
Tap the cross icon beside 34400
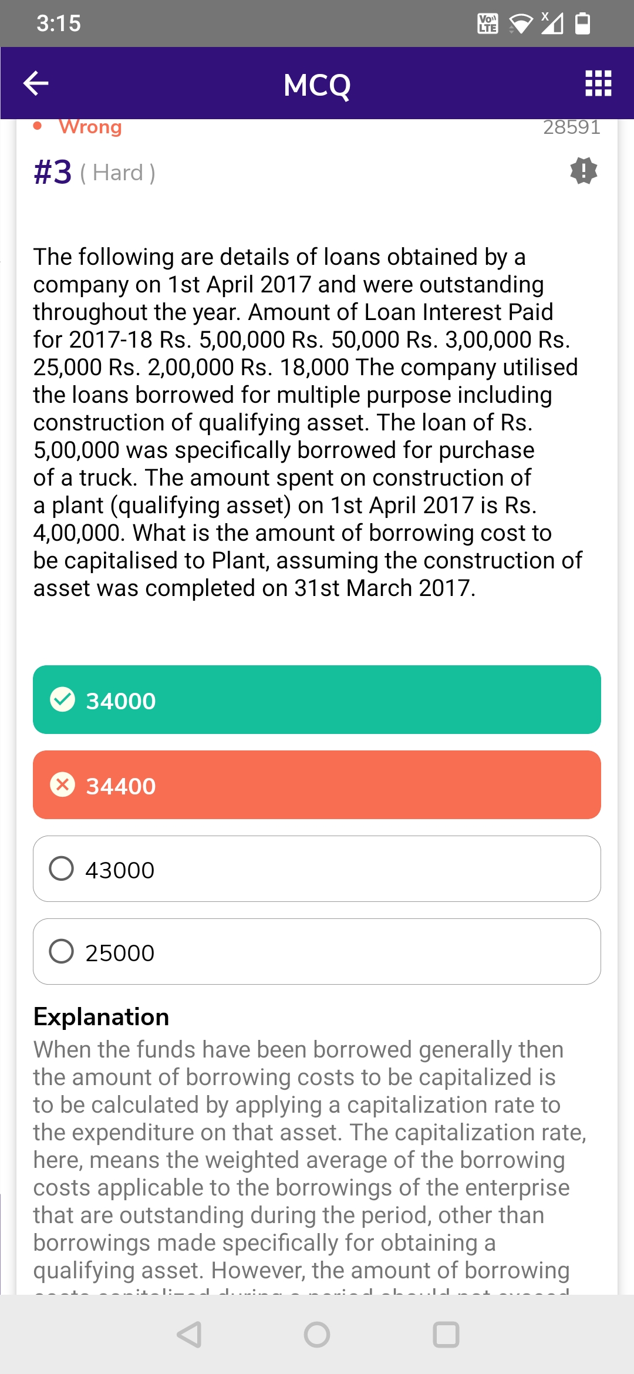pos(63,784)
